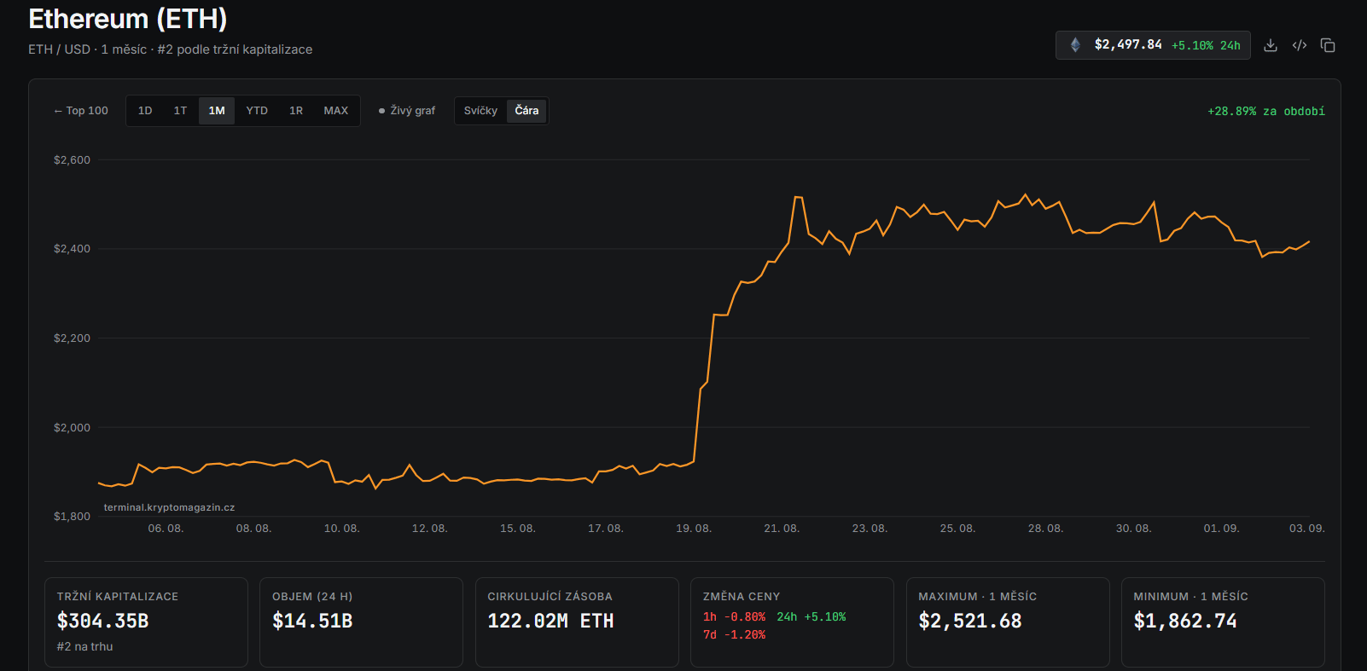Image resolution: width=1367 pixels, height=671 pixels.
Task: Click the Maximum 1 měsíc $2,521.68 value
Action: pos(970,622)
